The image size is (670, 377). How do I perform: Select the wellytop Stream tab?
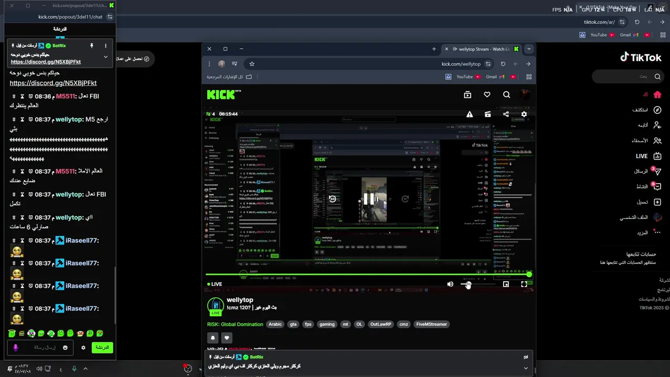tap(482, 49)
